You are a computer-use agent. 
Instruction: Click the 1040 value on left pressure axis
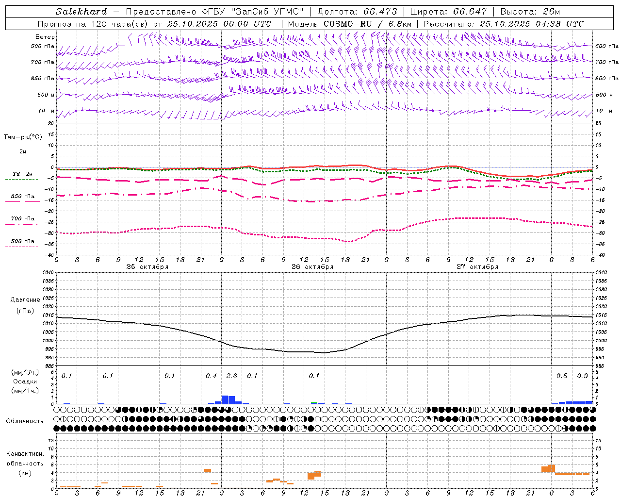[x=49, y=273]
